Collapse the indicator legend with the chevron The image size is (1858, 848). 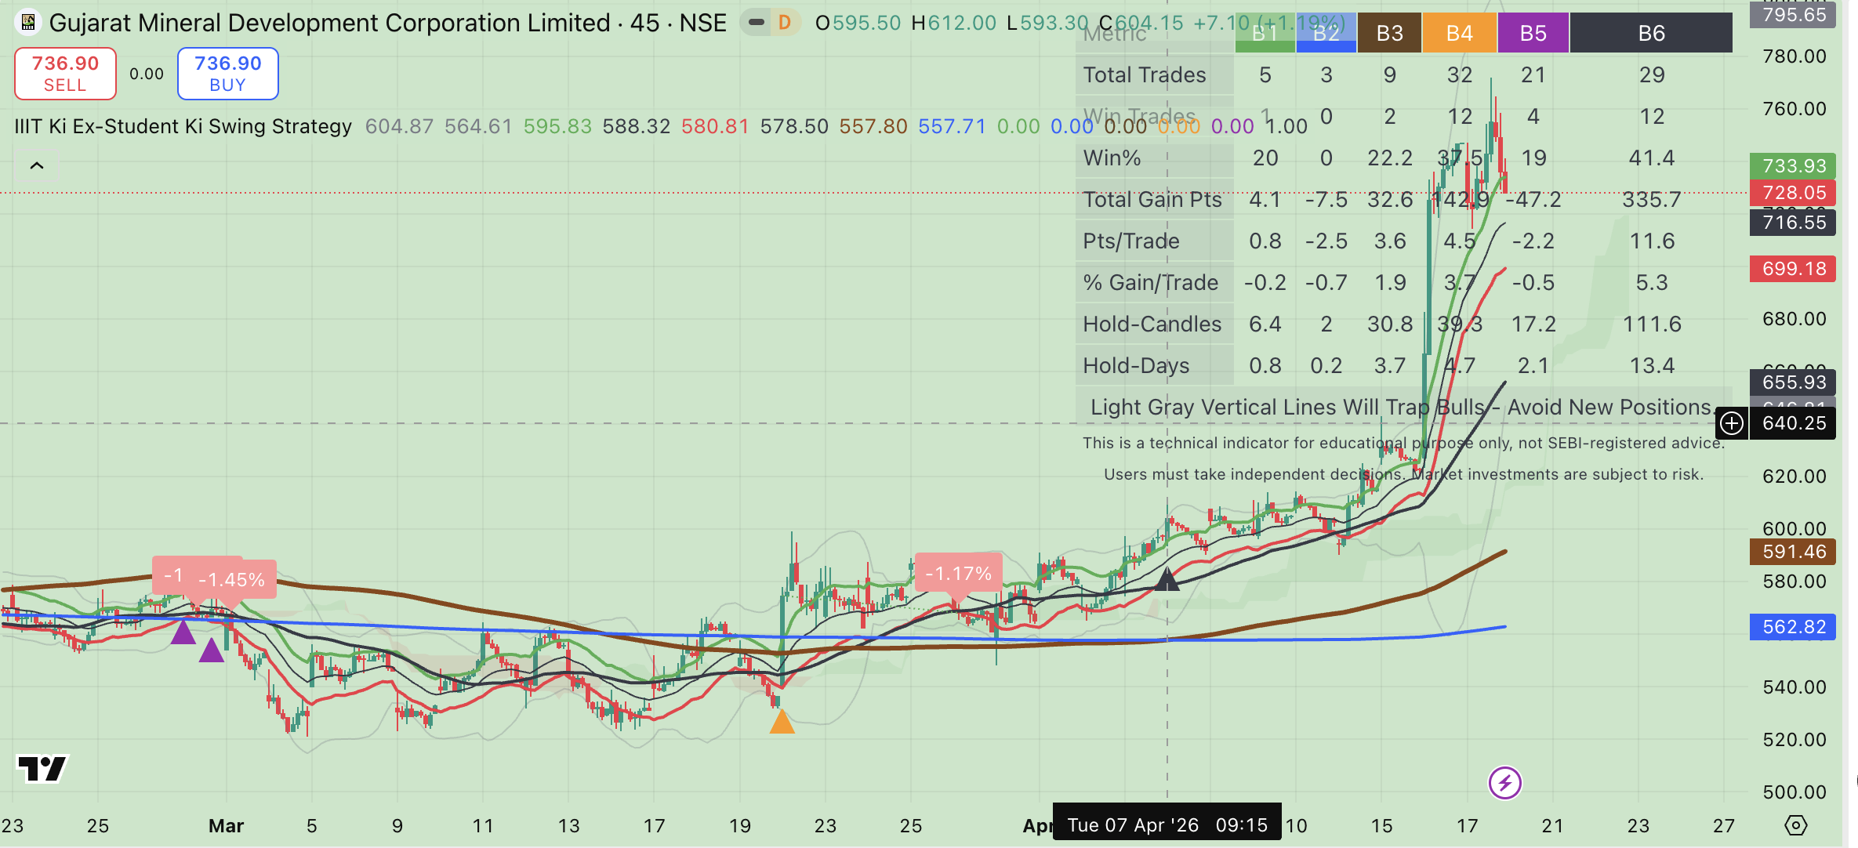[x=36, y=165]
